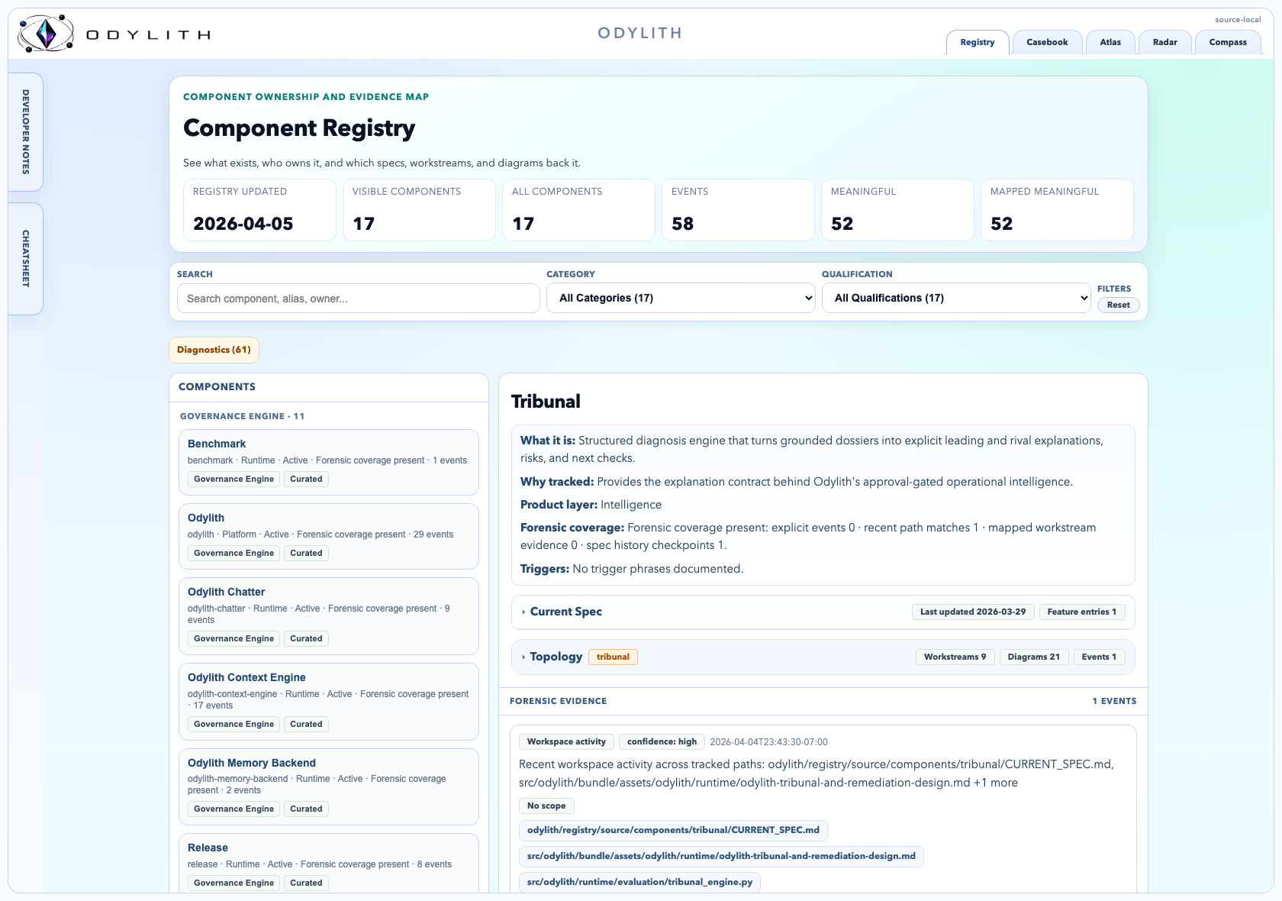
Task: Click the Diagrams 21 badge
Action: tap(1033, 657)
